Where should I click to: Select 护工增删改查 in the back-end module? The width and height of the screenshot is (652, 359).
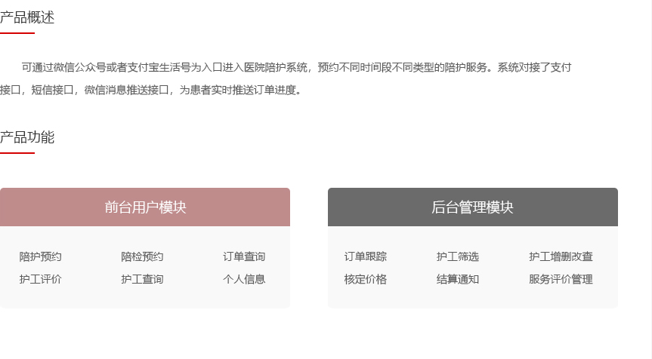pos(561,256)
